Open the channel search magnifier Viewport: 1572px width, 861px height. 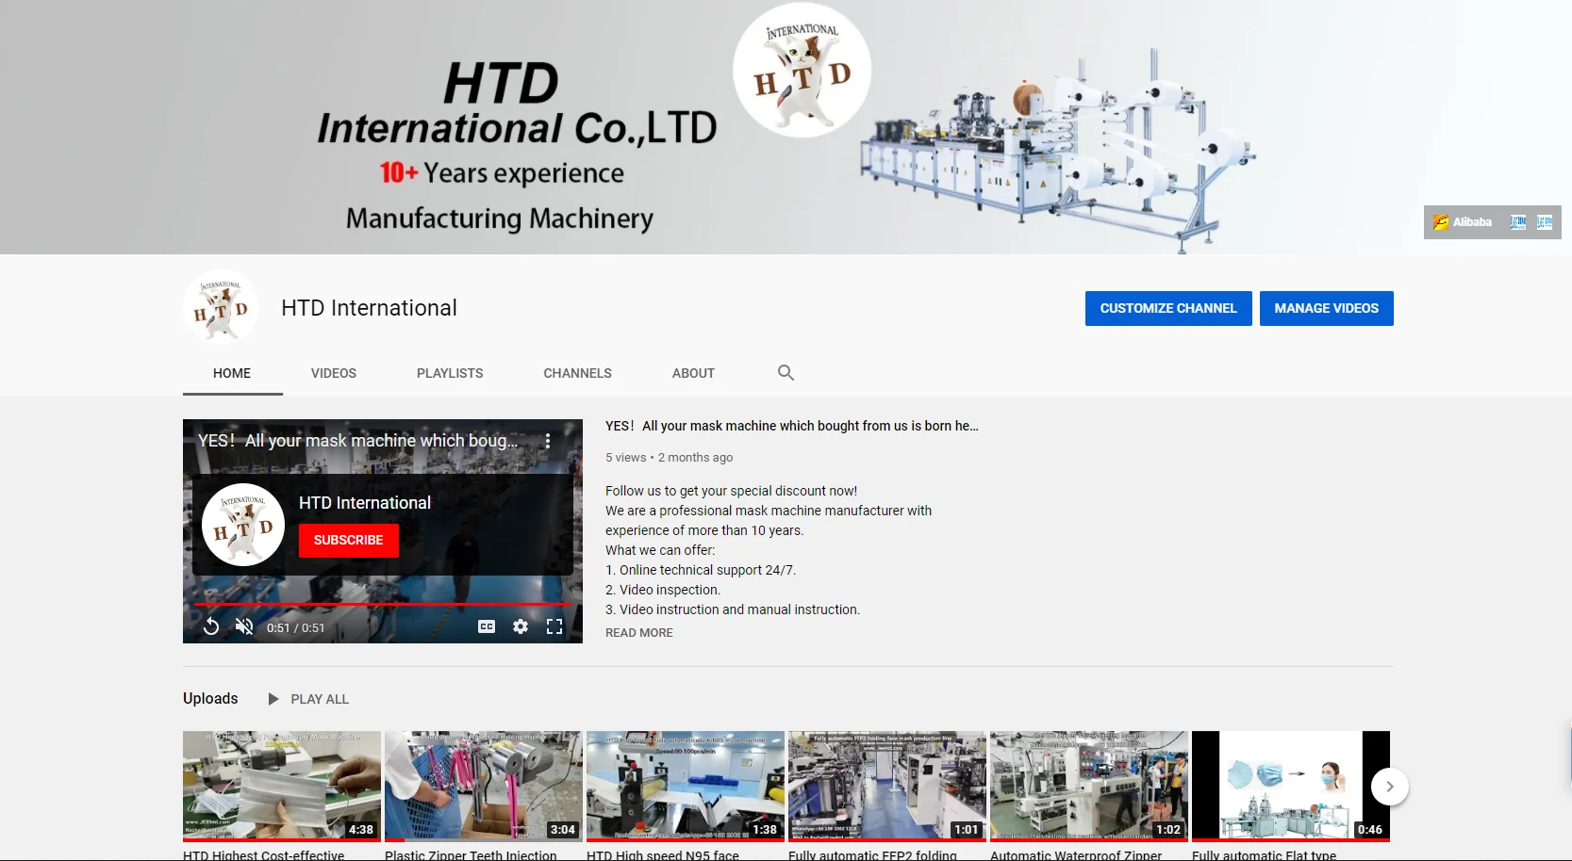[786, 373]
